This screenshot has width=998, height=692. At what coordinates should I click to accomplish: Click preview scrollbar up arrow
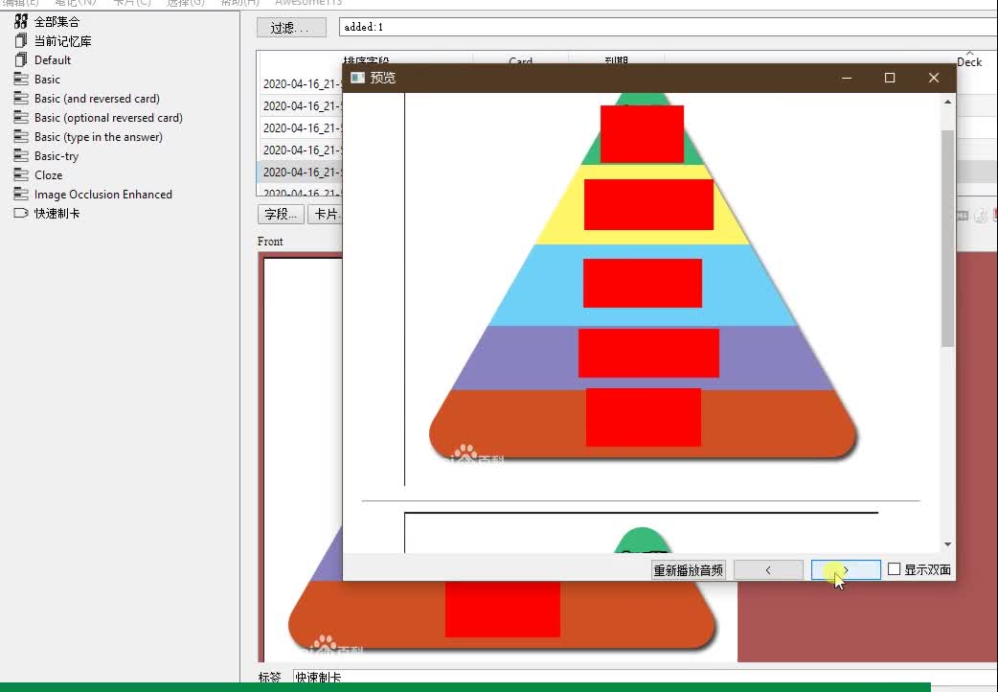pyautogui.click(x=948, y=102)
